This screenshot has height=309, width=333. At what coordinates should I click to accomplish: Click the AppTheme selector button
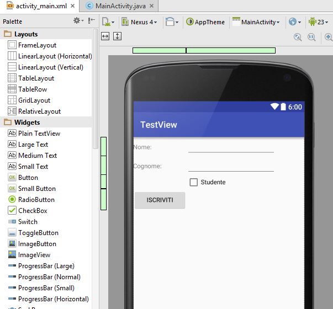205,22
